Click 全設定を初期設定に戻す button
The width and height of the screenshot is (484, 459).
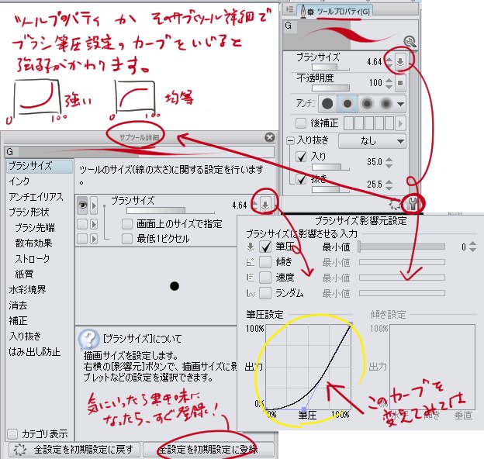coord(74,450)
